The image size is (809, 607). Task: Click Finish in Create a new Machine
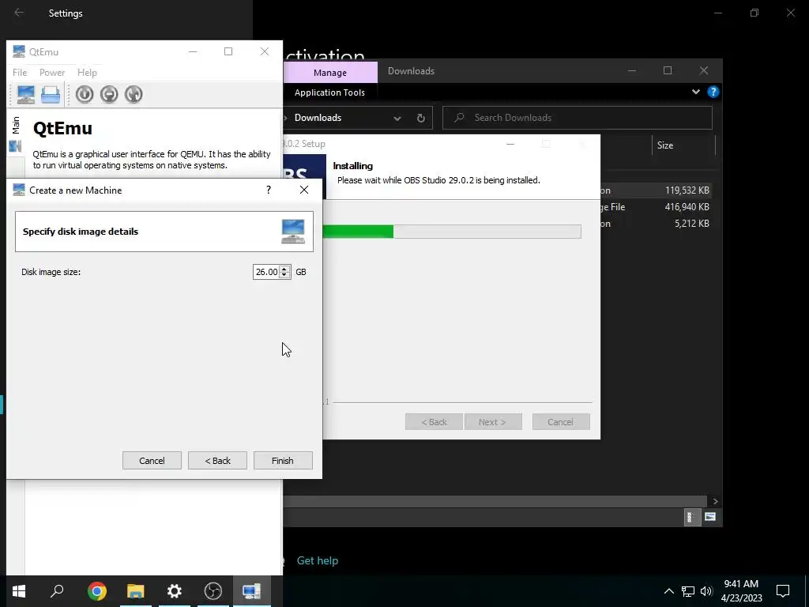point(283,461)
